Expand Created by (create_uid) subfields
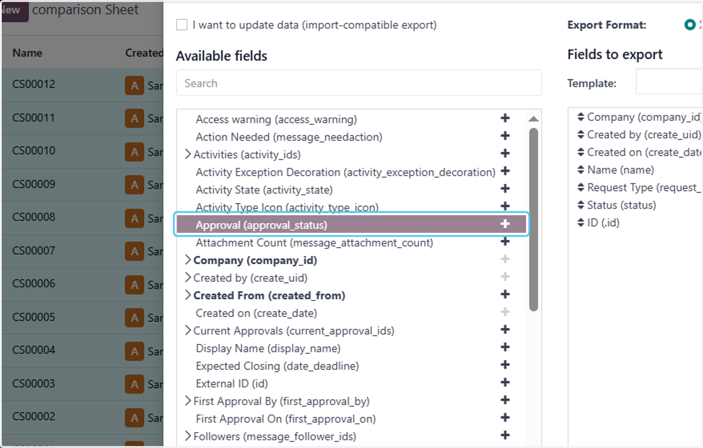Viewport: 703px width, 448px height. pos(188,278)
